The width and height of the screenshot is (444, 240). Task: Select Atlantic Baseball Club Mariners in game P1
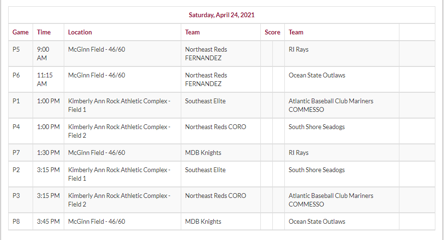point(331,101)
